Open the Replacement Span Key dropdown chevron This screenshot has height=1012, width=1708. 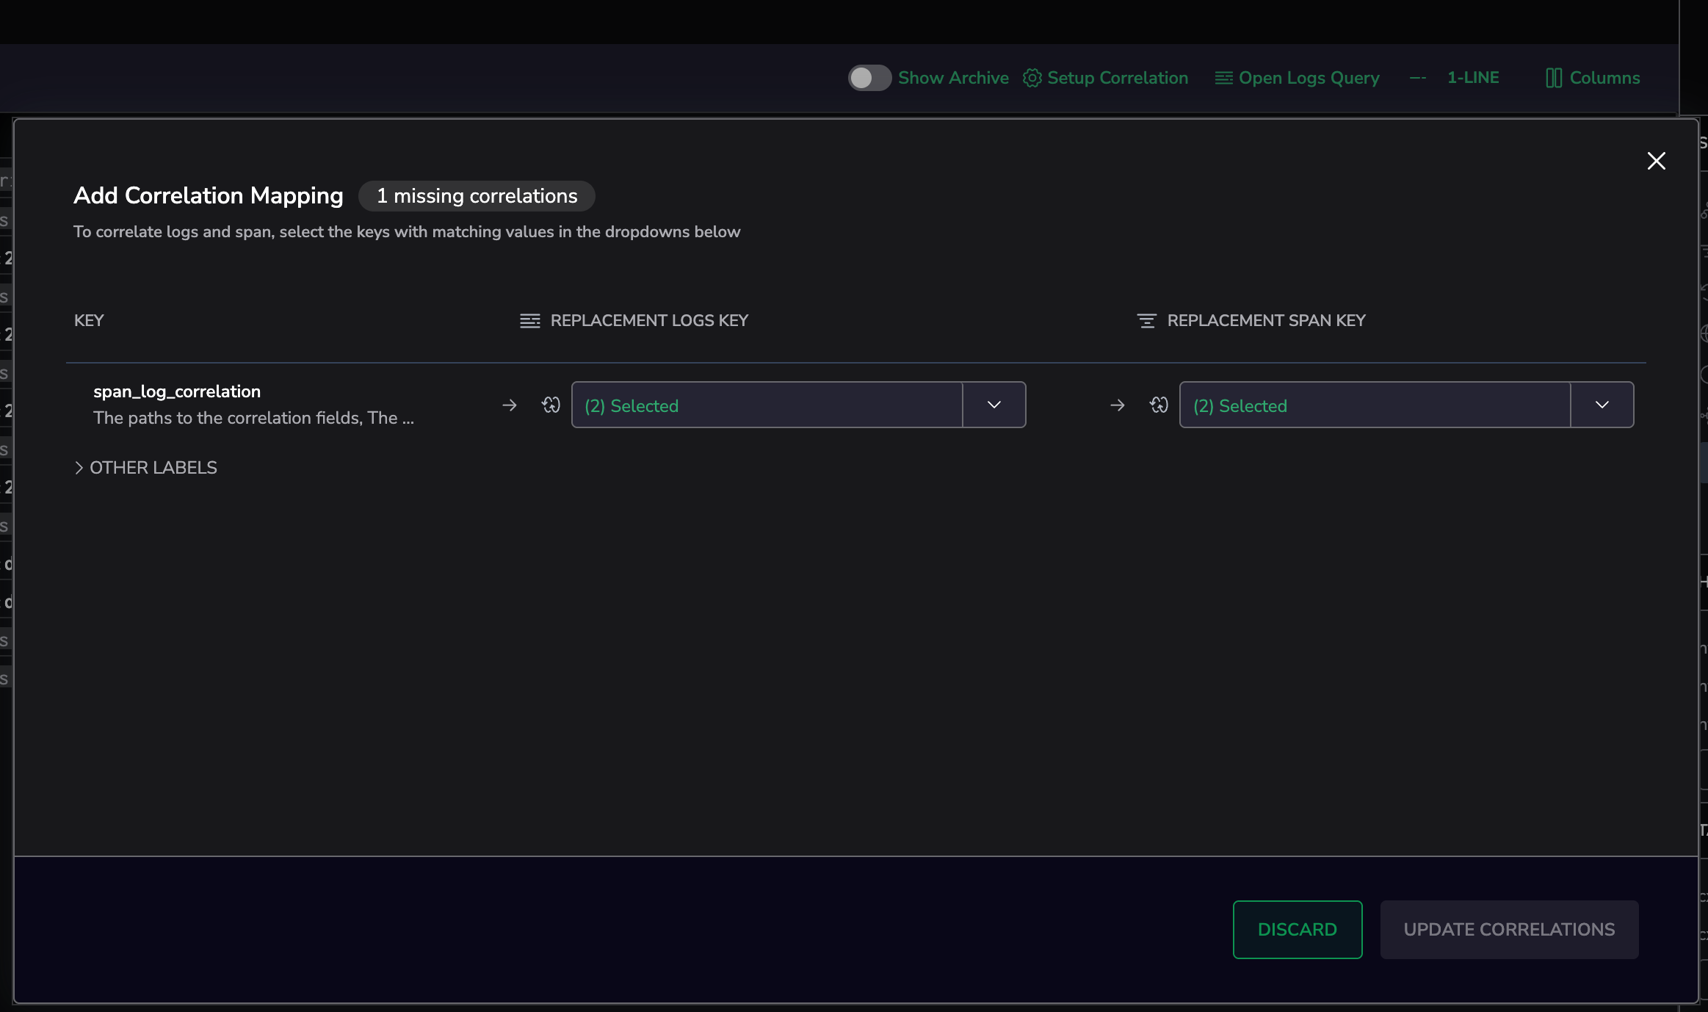click(1602, 405)
